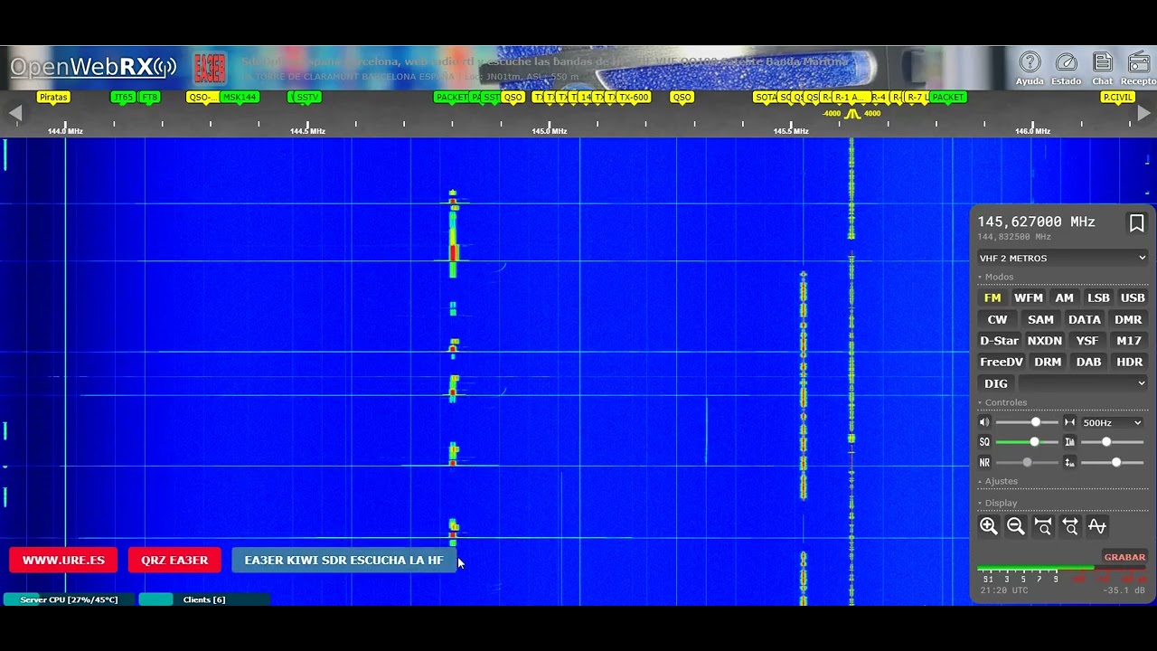Select the TX-600 bookmark marker

pyautogui.click(x=633, y=97)
